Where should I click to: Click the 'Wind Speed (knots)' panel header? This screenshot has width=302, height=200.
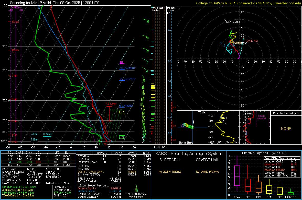(157, 9)
